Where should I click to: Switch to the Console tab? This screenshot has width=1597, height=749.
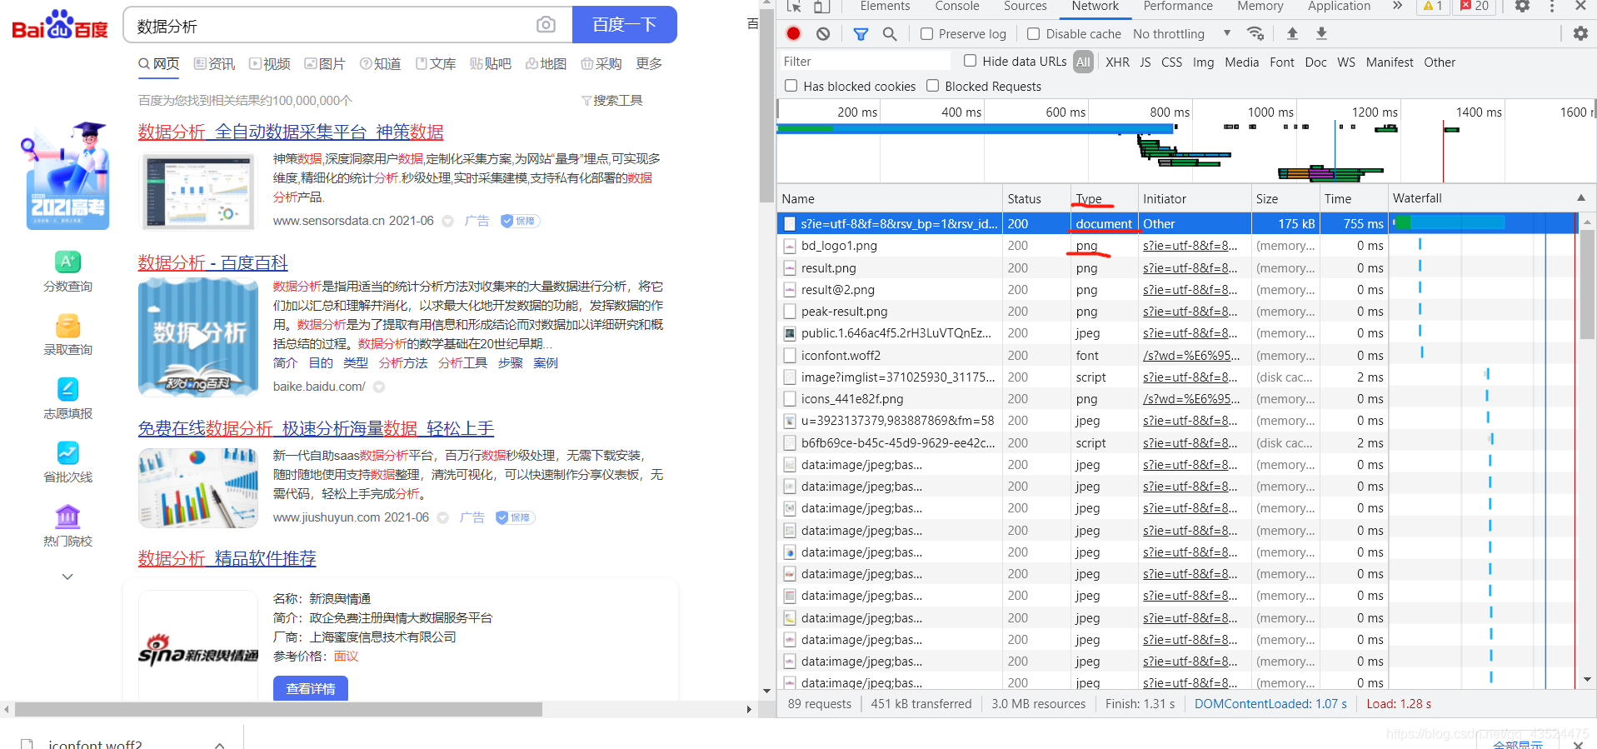tap(957, 6)
